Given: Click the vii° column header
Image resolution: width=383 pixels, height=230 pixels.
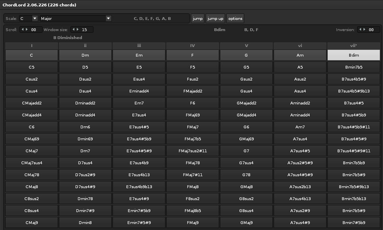Looking at the screenshot, I should (354, 45).
